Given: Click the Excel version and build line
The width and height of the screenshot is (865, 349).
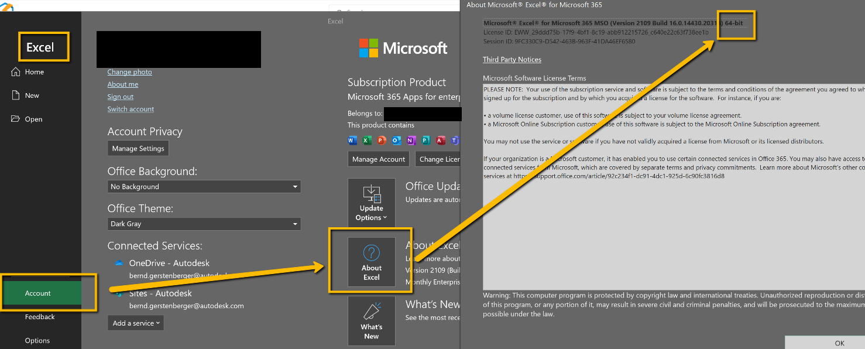Looking at the screenshot, I should coord(613,23).
